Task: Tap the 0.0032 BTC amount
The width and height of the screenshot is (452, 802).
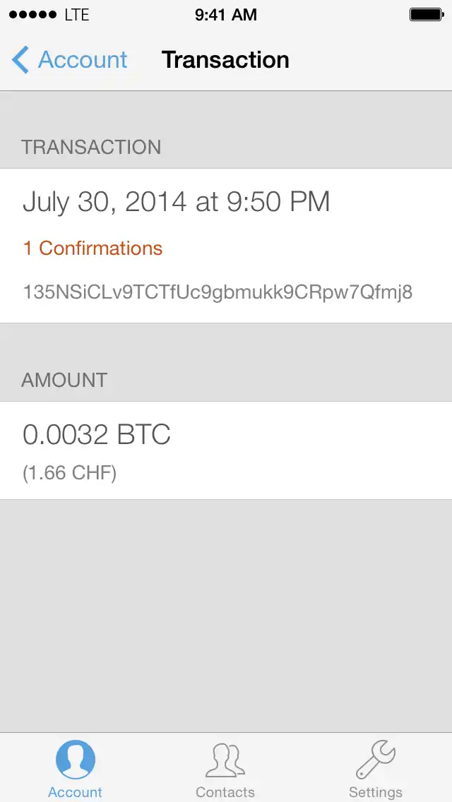Action: 97,435
